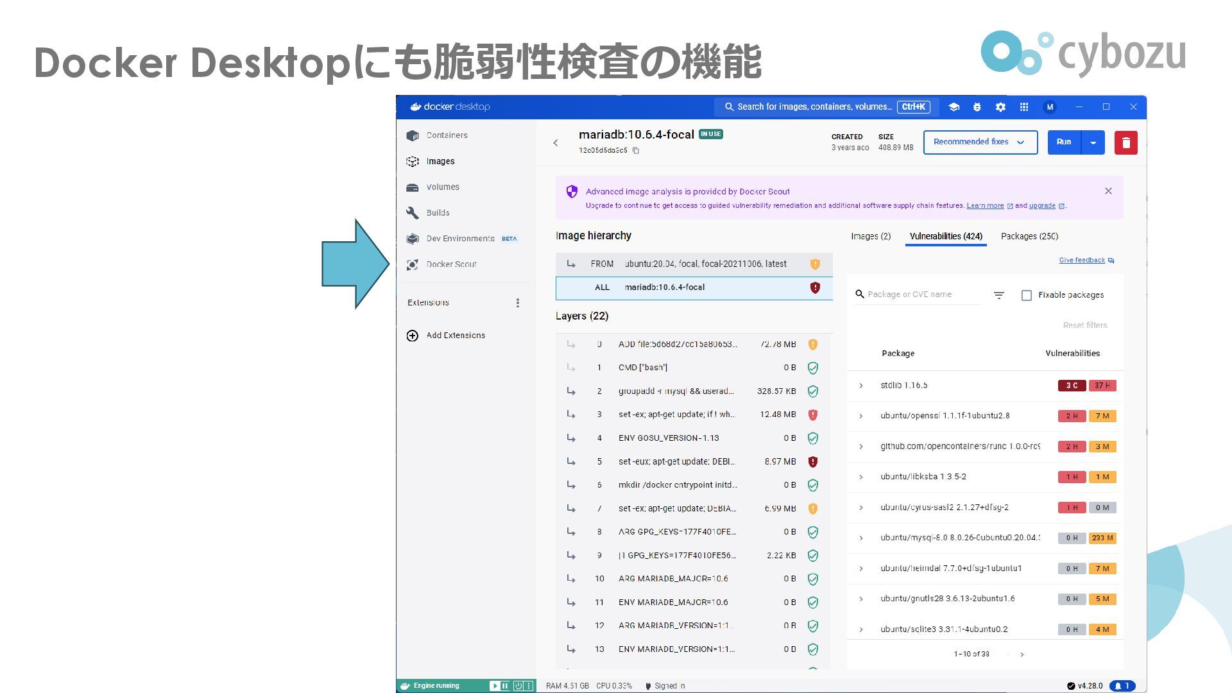Open the Settings gear icon
Screen dimensions: 1232x693
1000,107
